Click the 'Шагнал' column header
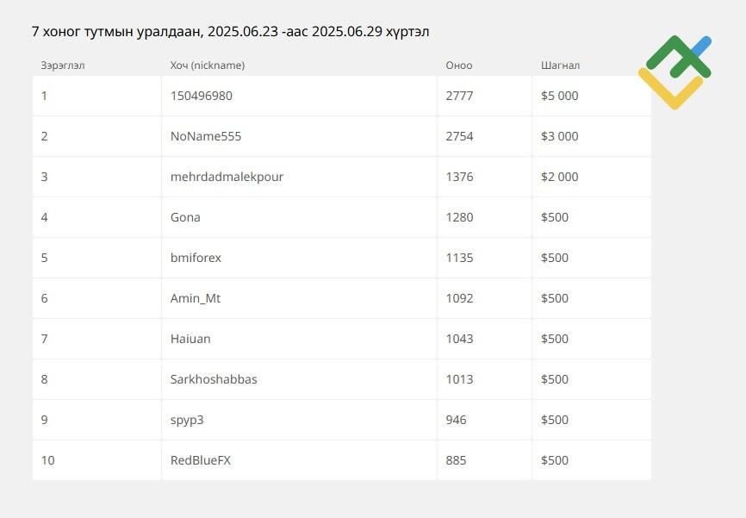 point(560,66)
